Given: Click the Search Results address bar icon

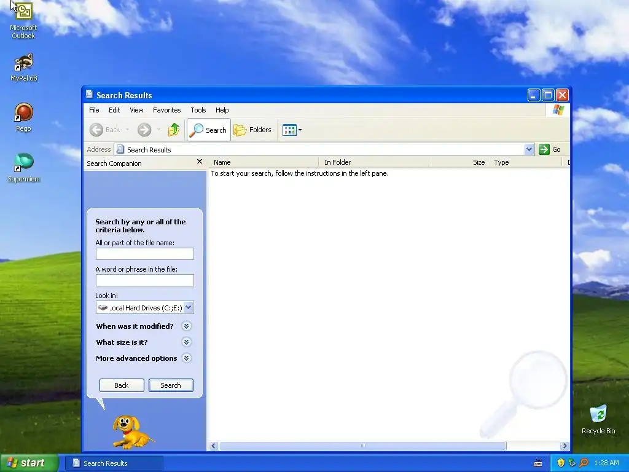Looking at the screenshot, I should (x=120, y=149).
